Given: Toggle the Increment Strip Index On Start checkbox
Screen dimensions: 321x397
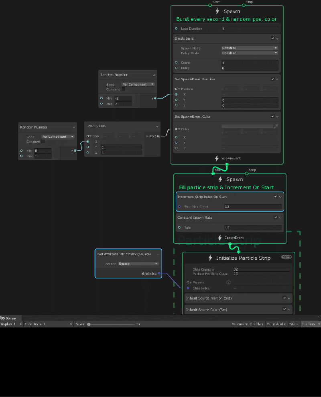Looking at the screenshot, I should click(x=275, y=197).
